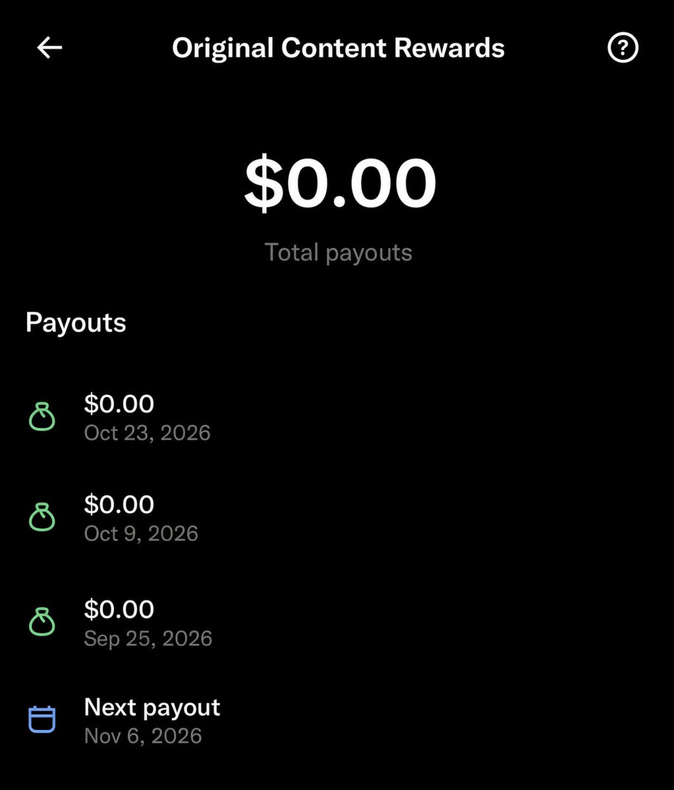Click money bag icon for Oct 9 payout

[x=42, y=517]
